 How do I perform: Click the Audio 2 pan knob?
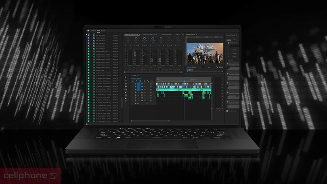tap(136, 38)
